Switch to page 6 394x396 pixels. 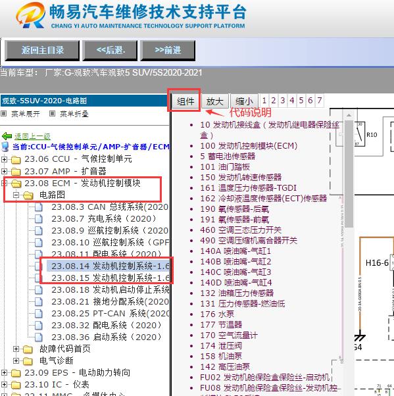[x=310, y=101]
